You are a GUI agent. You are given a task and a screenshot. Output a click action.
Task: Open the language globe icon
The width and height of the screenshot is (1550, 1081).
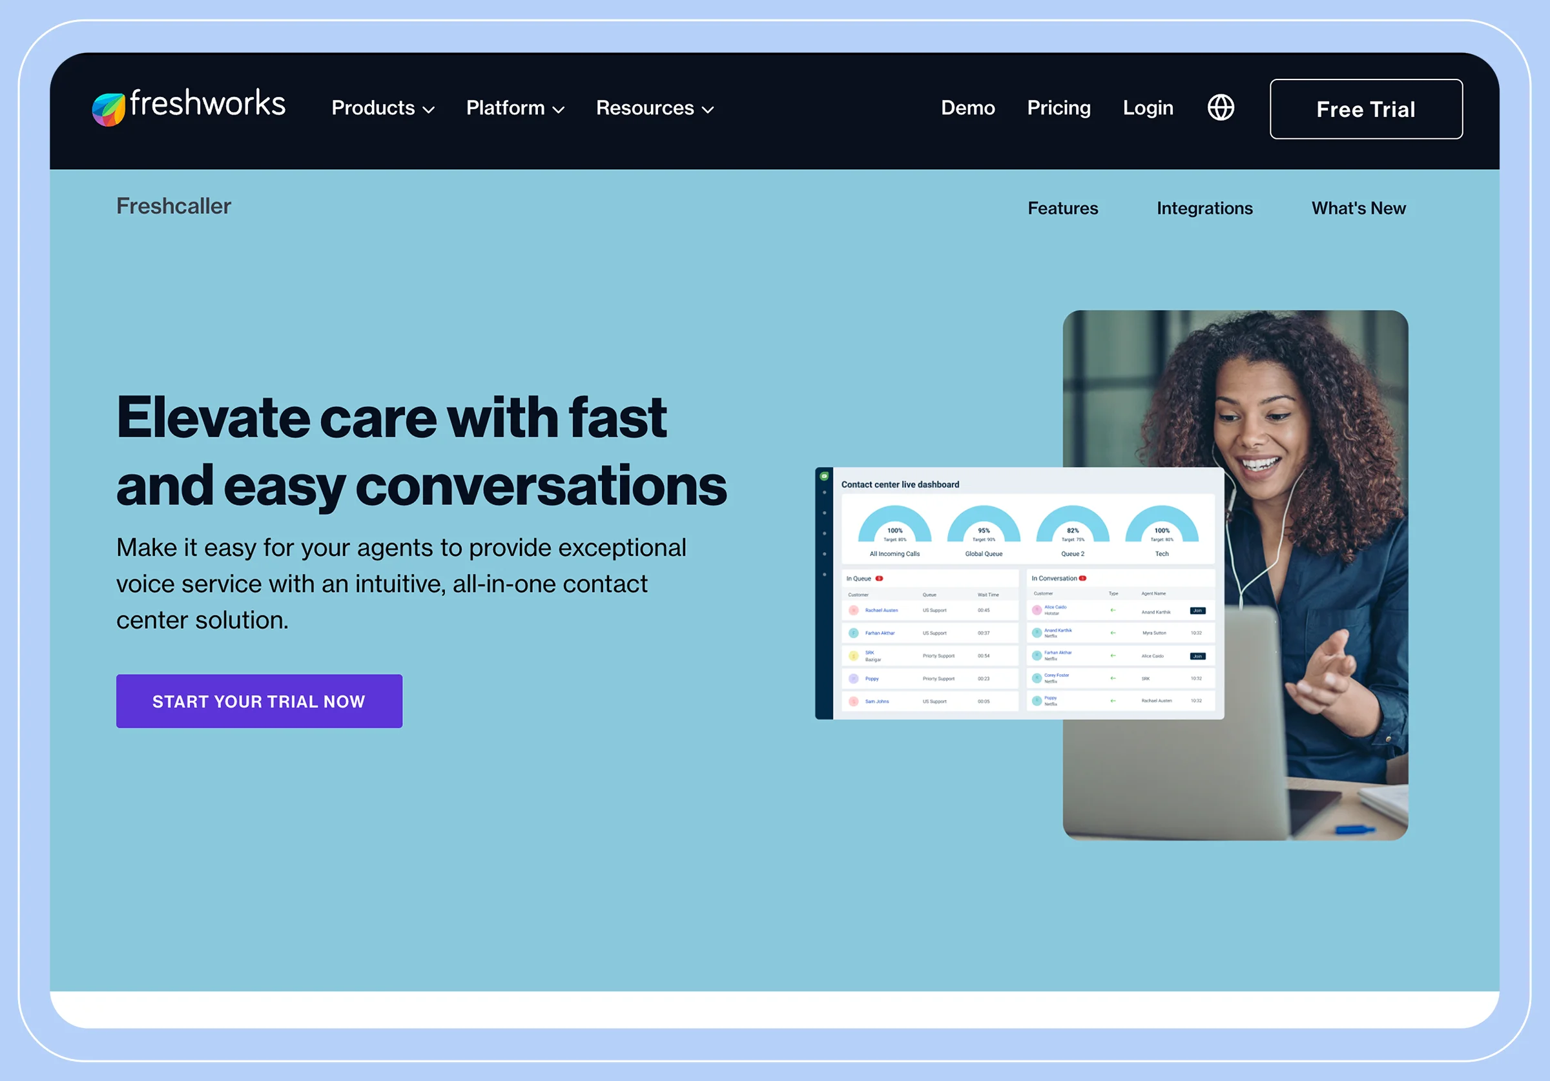(1221, 107)
